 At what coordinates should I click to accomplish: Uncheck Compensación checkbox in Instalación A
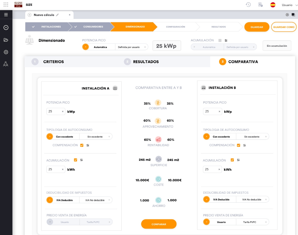click(82, 145)
